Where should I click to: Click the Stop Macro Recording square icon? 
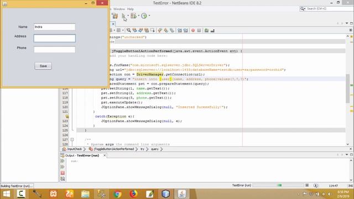(x=199, y=30)
